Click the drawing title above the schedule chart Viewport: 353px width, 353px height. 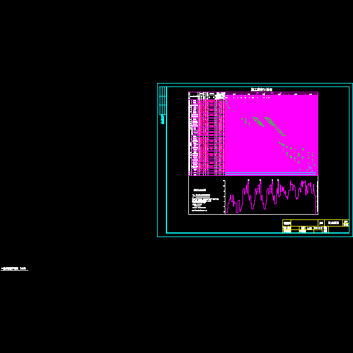coord(262,89)
